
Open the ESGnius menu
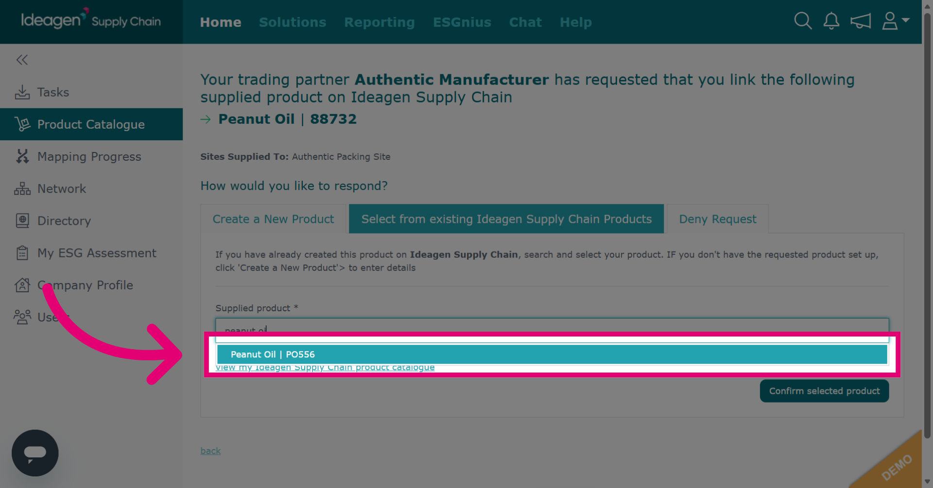462,22
